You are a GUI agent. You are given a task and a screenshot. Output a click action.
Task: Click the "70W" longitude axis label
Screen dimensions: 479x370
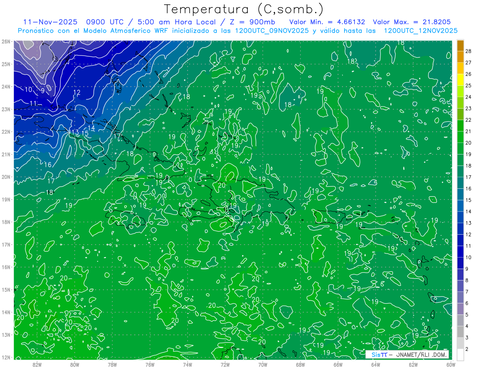coord(263,364)
